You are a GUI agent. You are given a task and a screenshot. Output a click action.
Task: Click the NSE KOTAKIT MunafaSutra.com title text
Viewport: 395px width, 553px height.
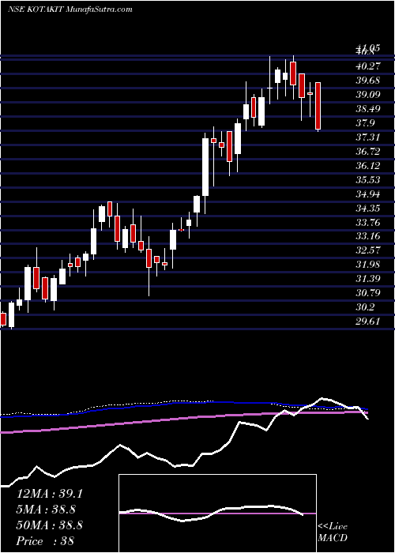[70, 9]
